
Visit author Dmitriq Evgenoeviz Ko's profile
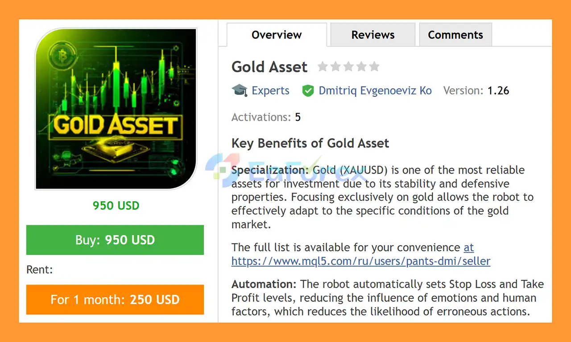point(375,91)
